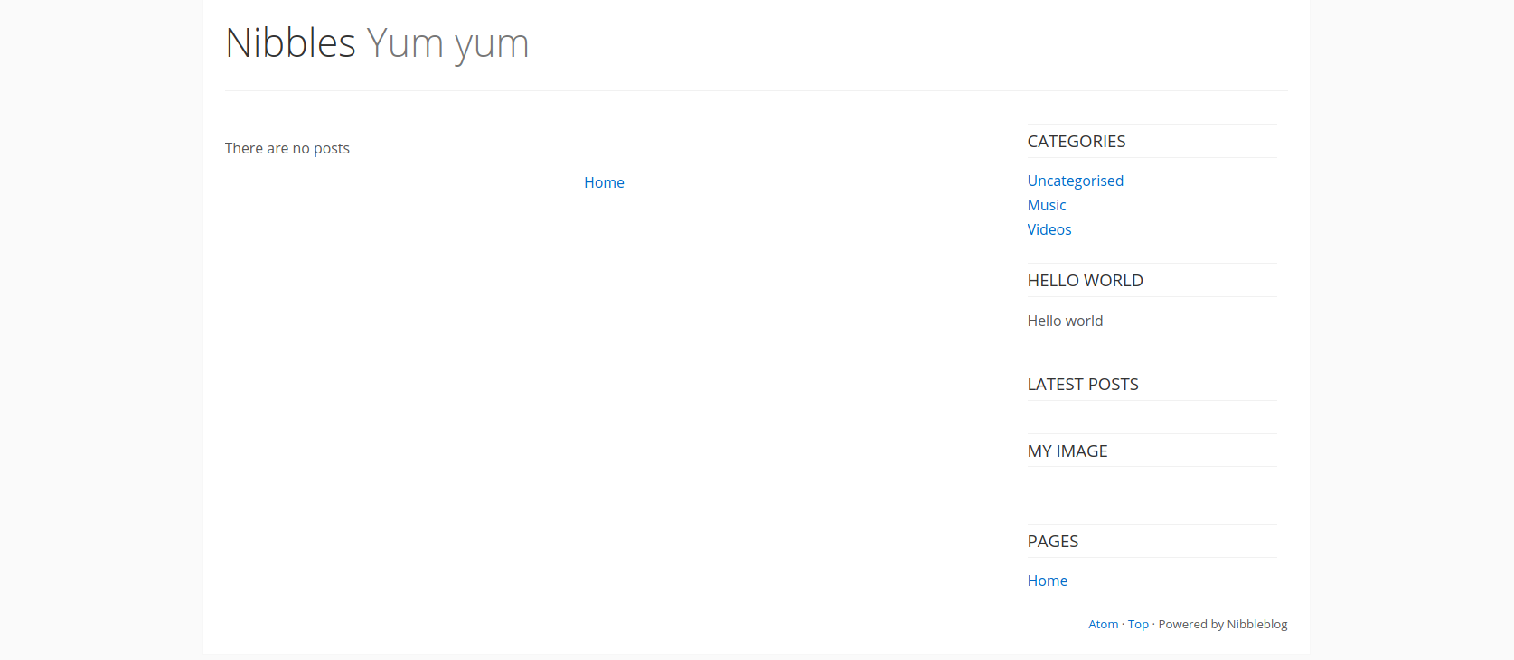Click the There are no posts message
Screen dimensions: 1514x660
(x=287, y=148)
